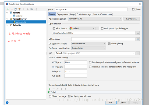This screenshot has height=105, width=149.
Task: Close the Run/Debug Configurations dialog
Action: 140,4
